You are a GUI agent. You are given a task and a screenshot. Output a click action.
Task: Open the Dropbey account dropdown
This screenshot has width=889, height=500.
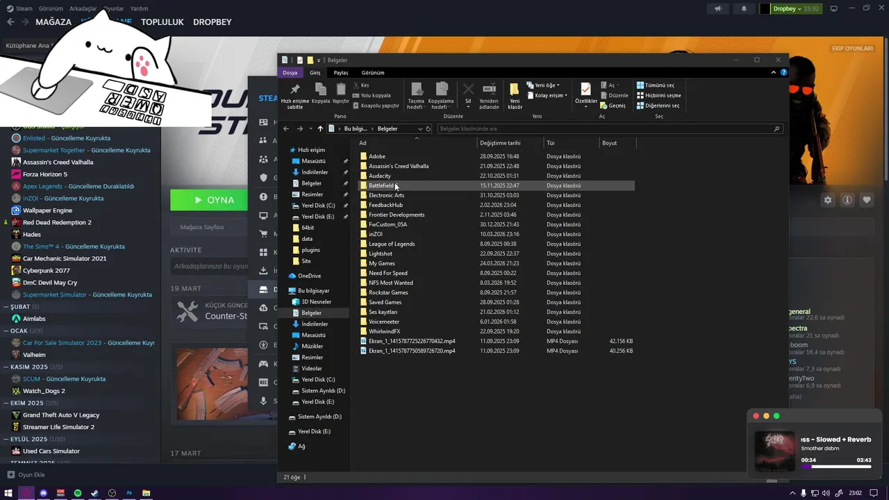click(790, 8)
